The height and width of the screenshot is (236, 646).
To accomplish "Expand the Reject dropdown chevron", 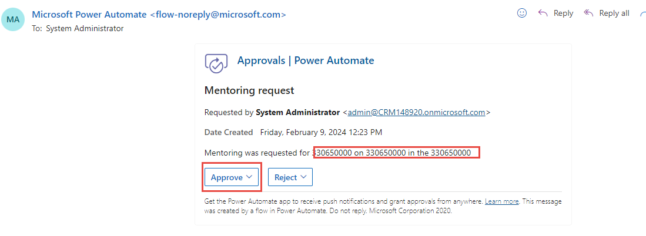I will (x=304, y=177).
